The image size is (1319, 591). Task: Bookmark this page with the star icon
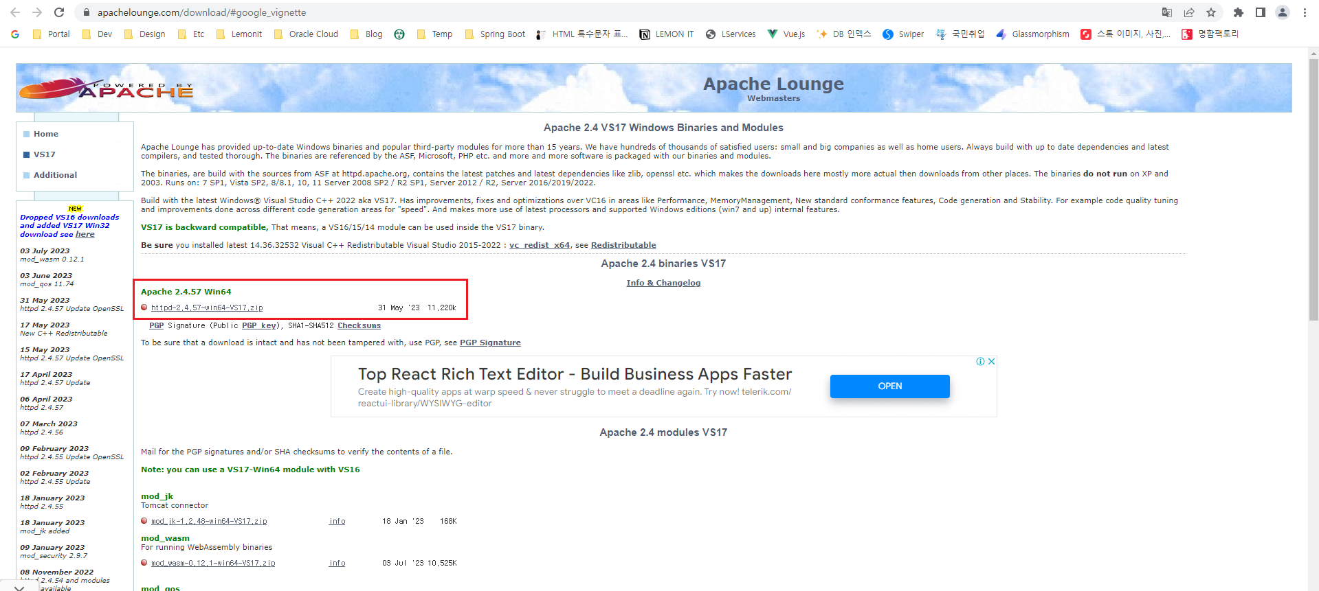click(1211, 12)
